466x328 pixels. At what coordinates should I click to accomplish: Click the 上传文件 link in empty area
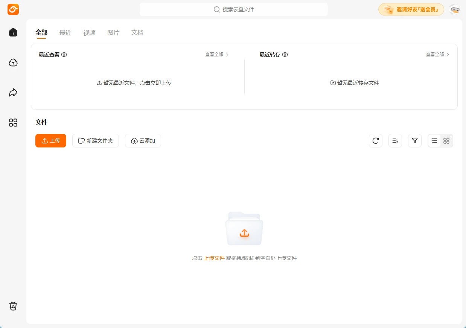[x=214, y=258]
